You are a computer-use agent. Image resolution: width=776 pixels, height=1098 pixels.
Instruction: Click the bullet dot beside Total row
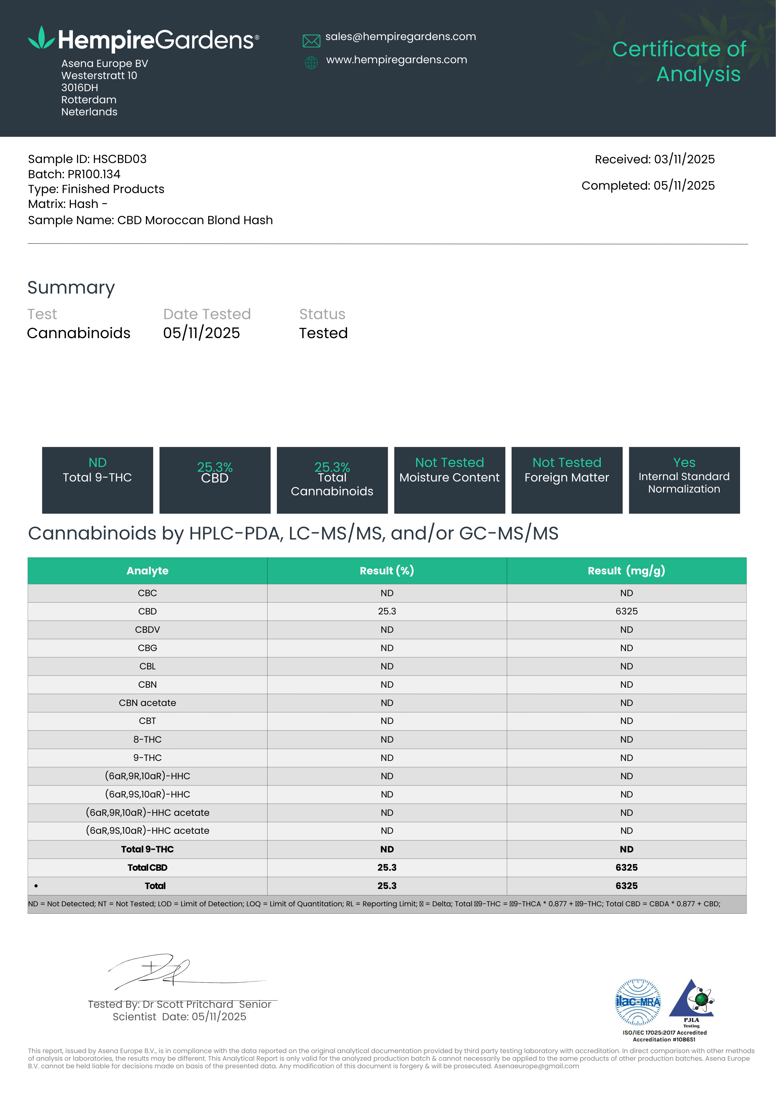pyautogui.click(x=36, y=886)
